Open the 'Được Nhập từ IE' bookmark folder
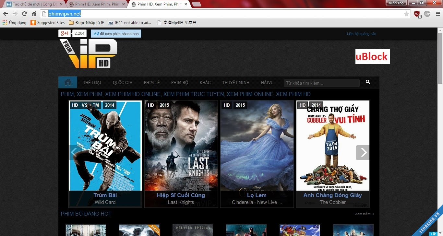This screenshot has height=236, width=443. click(x=86, y=23)
